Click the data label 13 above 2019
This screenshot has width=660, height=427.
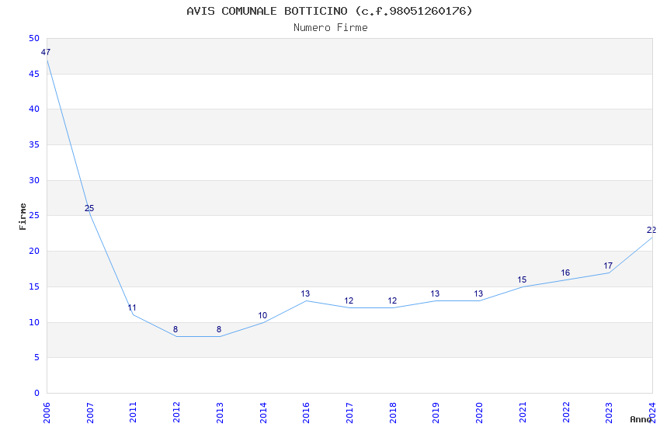tap(436, 293)
